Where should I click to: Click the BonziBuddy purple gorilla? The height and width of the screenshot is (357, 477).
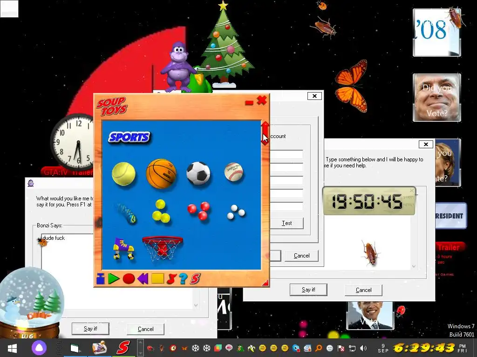point(178,67)
